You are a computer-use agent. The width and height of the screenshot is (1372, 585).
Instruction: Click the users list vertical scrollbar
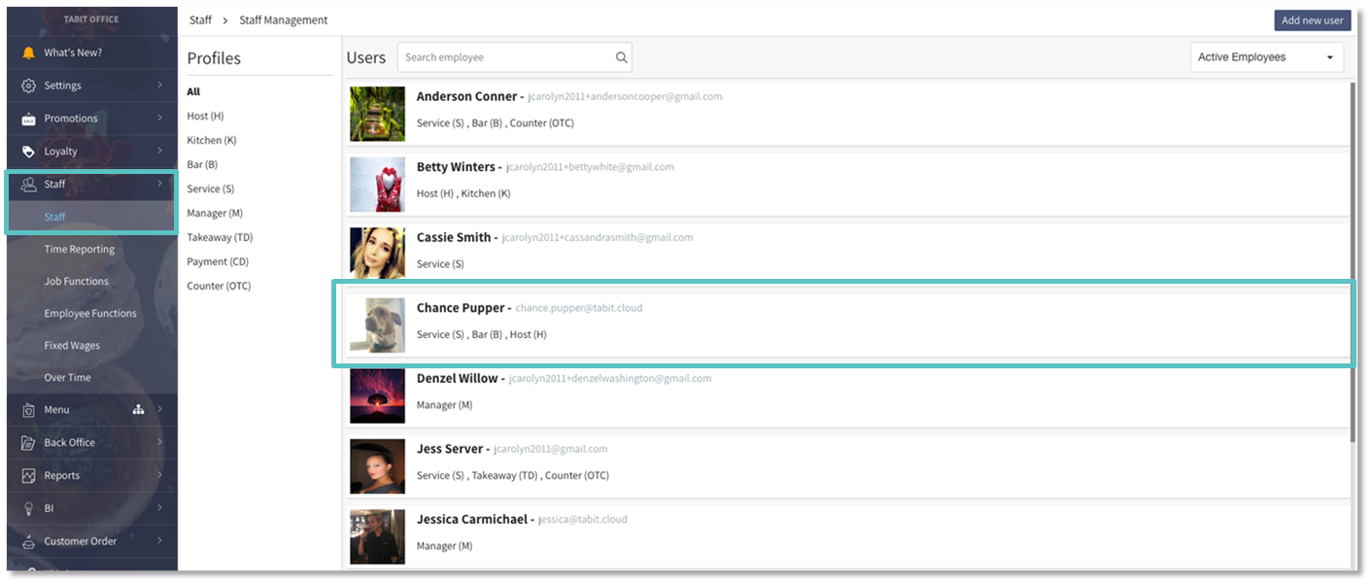pyautogui.click(x=1353, y=262)
